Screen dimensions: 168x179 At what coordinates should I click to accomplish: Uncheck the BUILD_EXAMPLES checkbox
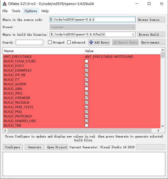click(87, 70)
